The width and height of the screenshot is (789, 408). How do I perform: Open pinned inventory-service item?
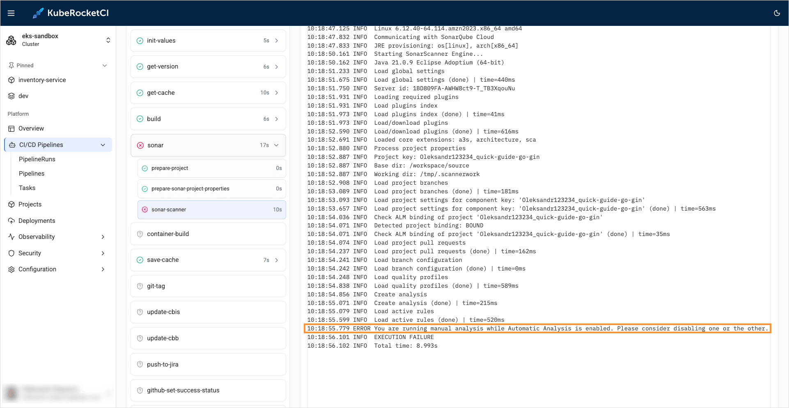[x=42, y=80]
